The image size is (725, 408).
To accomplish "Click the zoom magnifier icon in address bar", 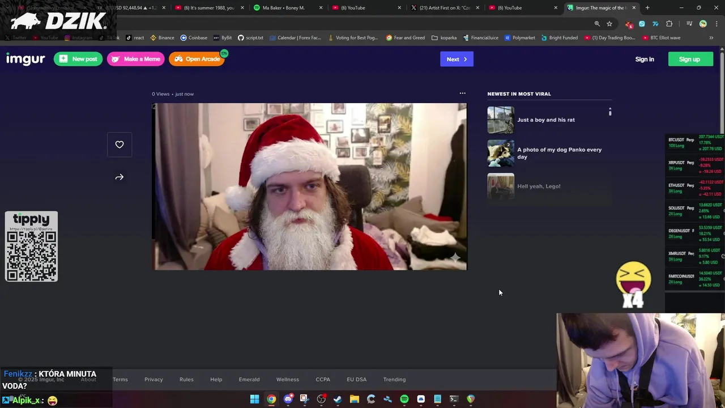I will 597,24.
